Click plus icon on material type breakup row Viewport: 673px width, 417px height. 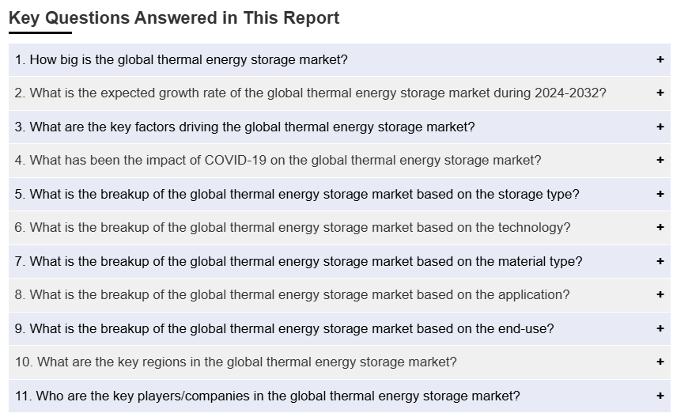[660, 261]
